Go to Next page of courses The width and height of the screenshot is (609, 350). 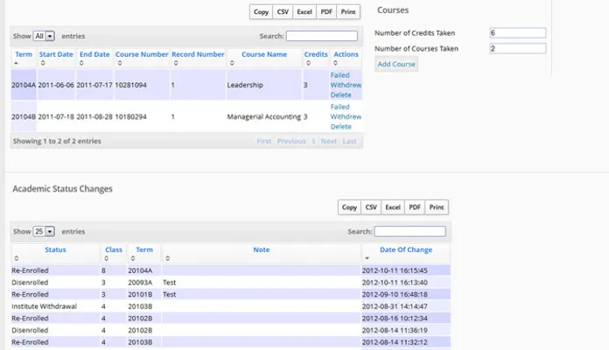[x=328, y=141]
